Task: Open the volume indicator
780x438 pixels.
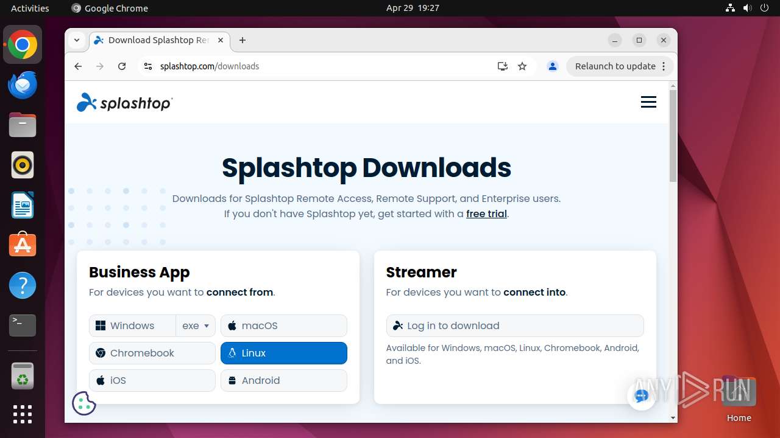Action: point(748,8)
